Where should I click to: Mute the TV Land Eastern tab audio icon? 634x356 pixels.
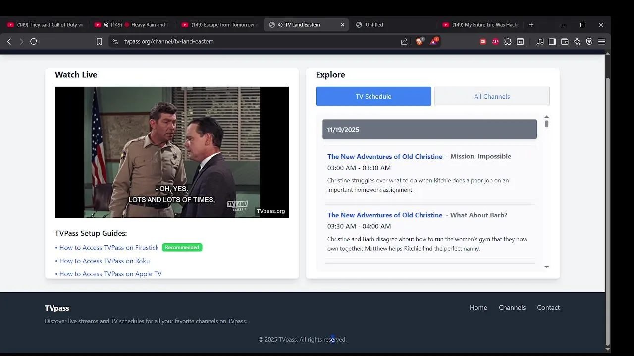[280, 25]
